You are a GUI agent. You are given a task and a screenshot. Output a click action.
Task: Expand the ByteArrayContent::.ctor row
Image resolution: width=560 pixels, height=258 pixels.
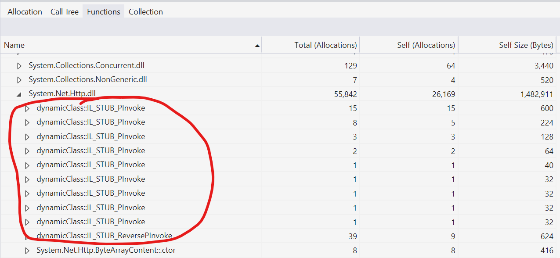click(27, 251)
